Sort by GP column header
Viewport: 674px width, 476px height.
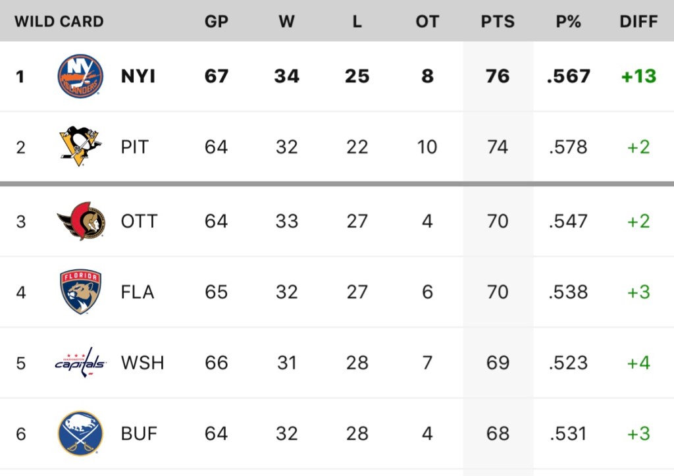click(217, 22)
